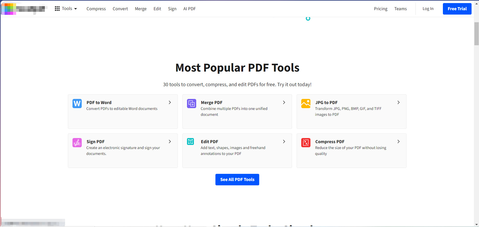Click the Edit PDF teal icon
Viewport: 479px width, 227px height.
coord(191,142)
